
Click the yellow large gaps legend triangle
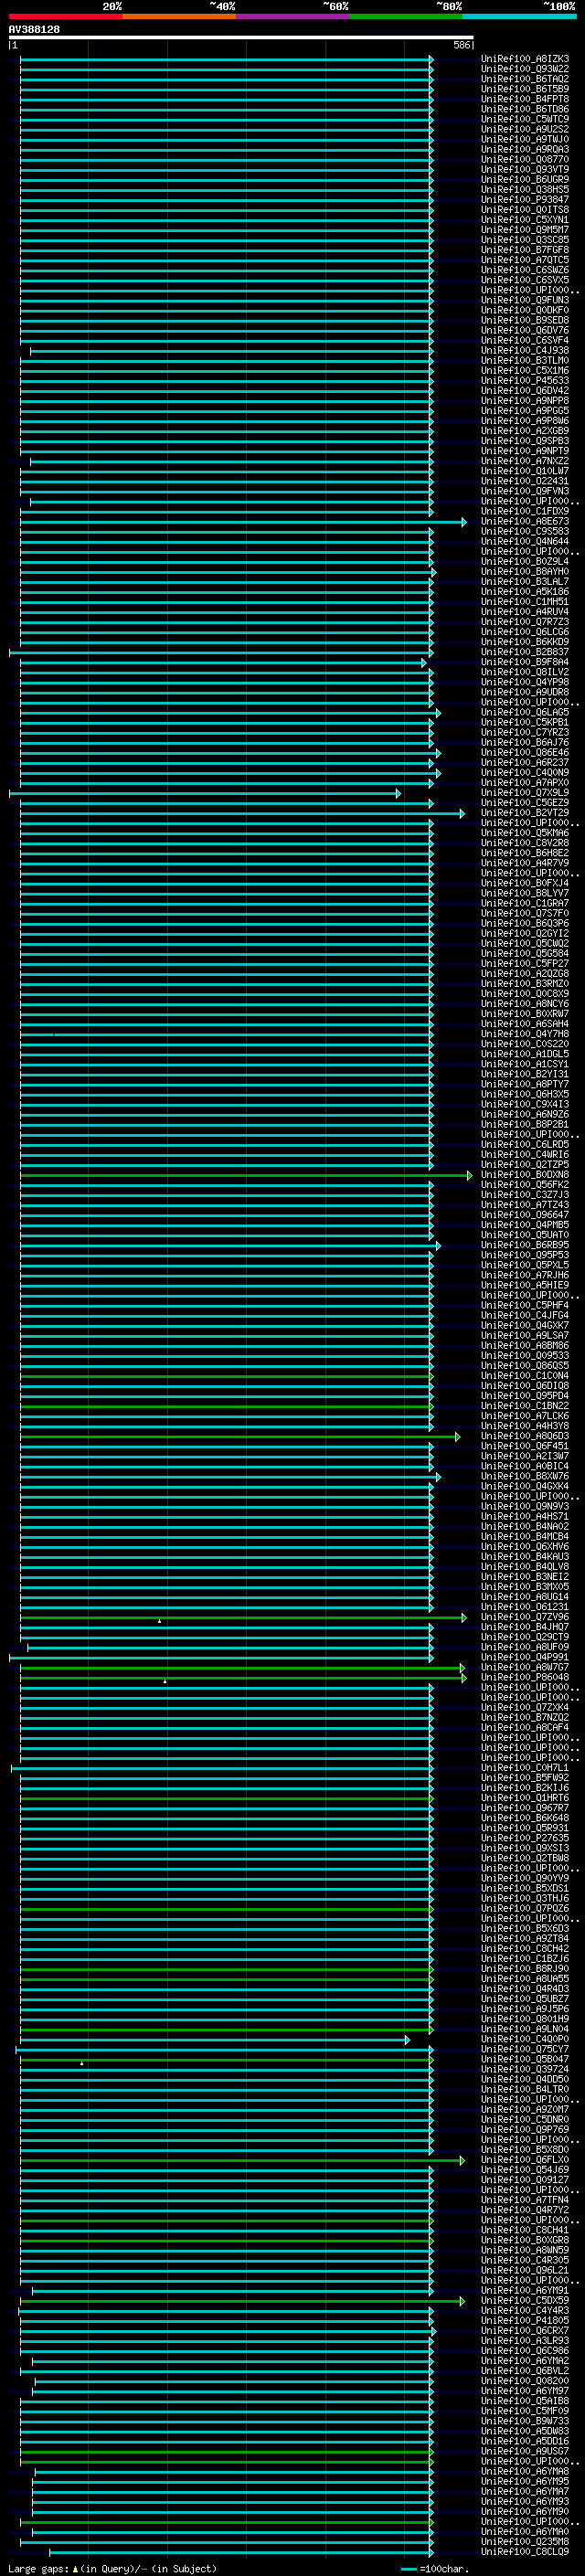(x=75, y=2568)
